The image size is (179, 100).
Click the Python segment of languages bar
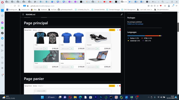136,36
